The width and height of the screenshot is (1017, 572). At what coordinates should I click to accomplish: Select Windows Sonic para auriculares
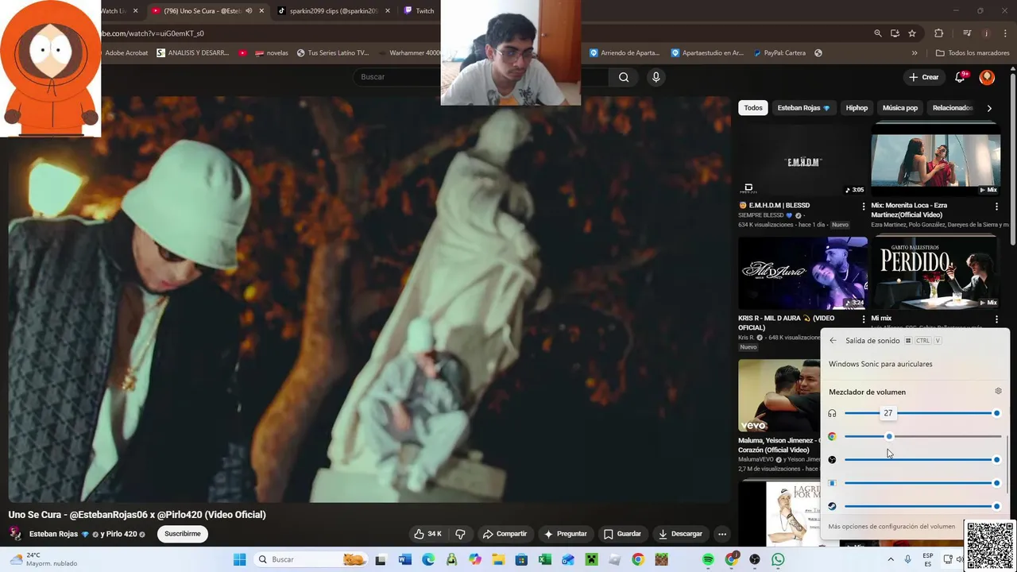tap(880, 364)
